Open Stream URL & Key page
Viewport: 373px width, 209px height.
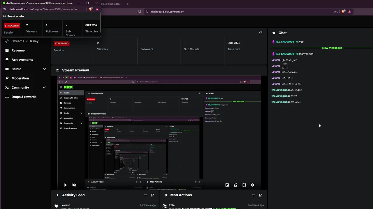pyautogui.click(x=25, y=41)
